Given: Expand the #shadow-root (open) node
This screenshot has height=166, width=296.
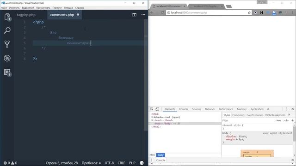Looking at the screenshot, I should (x=152, y=117).
